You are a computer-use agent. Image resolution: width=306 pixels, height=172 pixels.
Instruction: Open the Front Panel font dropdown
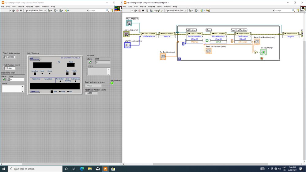click(x=35, y=11)
